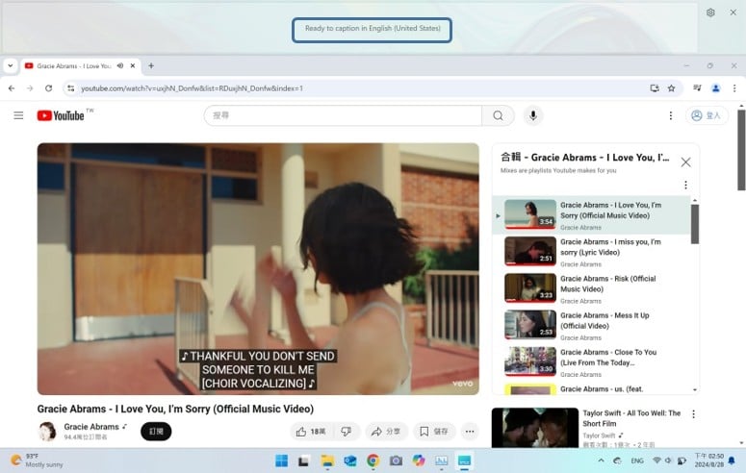Open Live Captions app on taskbar
The image size is (746, 473).
click(464, 461)
